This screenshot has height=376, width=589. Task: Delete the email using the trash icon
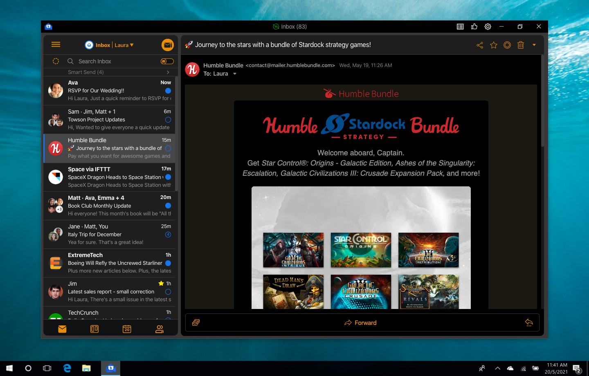click(x=521, y=45)
